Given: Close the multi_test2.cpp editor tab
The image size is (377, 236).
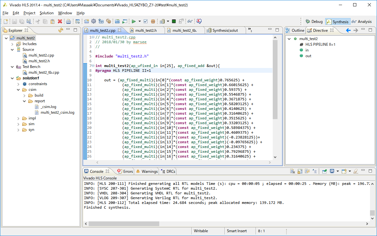Looking at the screenshot, I should [120, 30].
